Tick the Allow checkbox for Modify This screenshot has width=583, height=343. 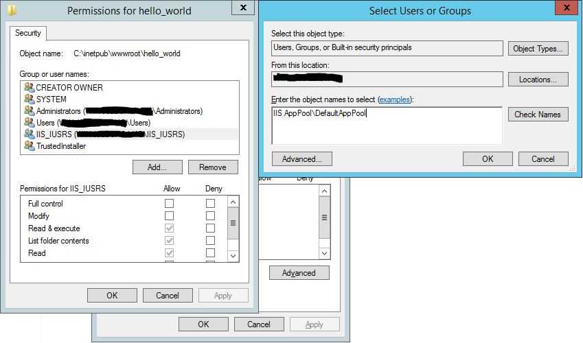169,215
